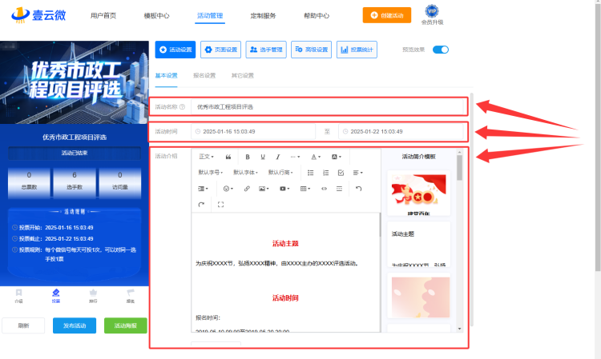
Task: Open the insert image dropdown
Action: (264, 189)
